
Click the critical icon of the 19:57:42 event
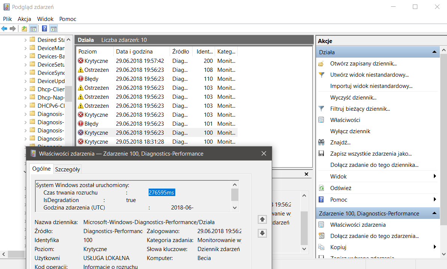(81, 61)
